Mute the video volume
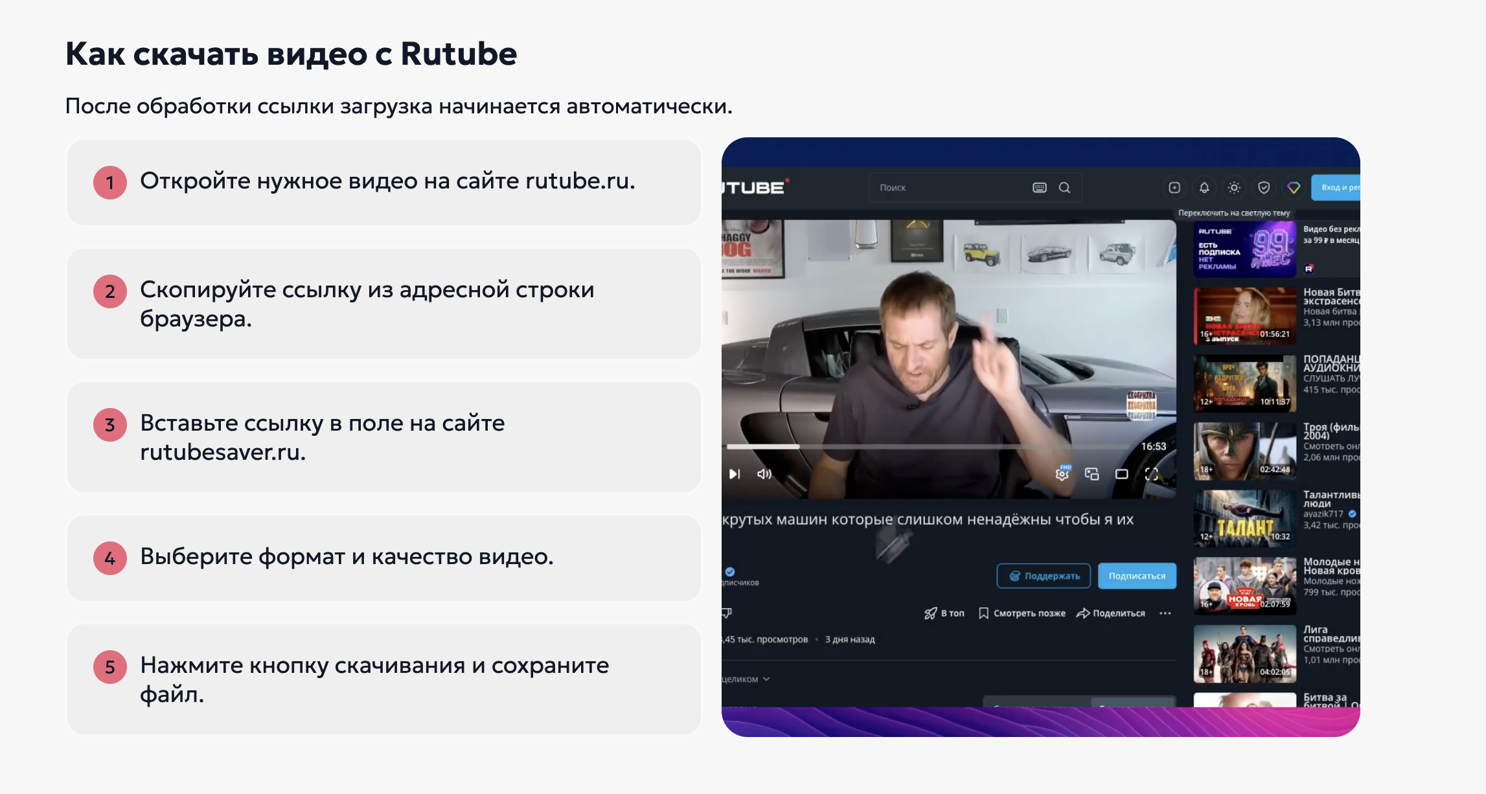Image resolution: width=1486 pixels, height=794 pixels. coord(763,473)
